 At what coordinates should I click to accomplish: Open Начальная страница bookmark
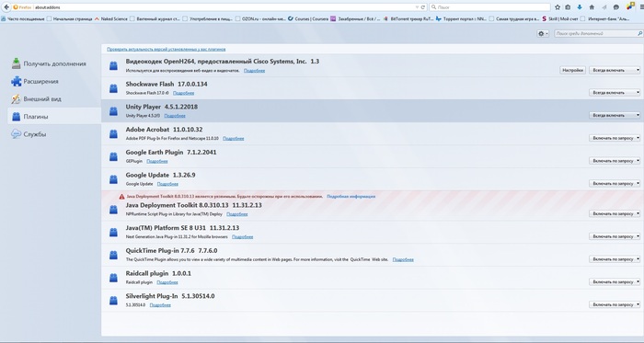[x=69, y=19]
